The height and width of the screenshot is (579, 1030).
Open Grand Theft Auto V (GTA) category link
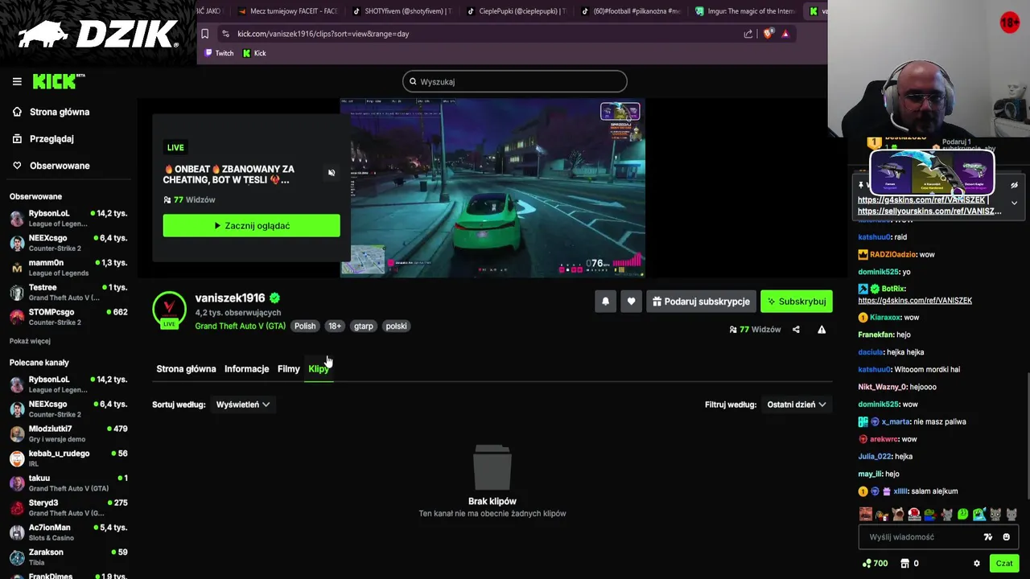pyautogui.click(x=240, y=326)
